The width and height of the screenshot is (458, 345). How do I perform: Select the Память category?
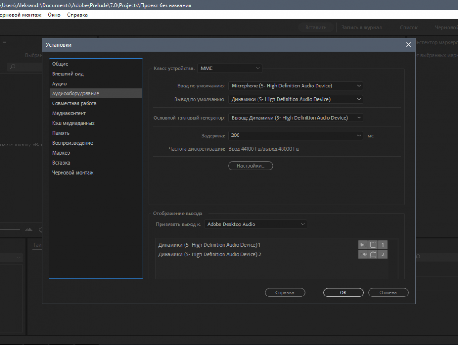click(x=96, y=133)
